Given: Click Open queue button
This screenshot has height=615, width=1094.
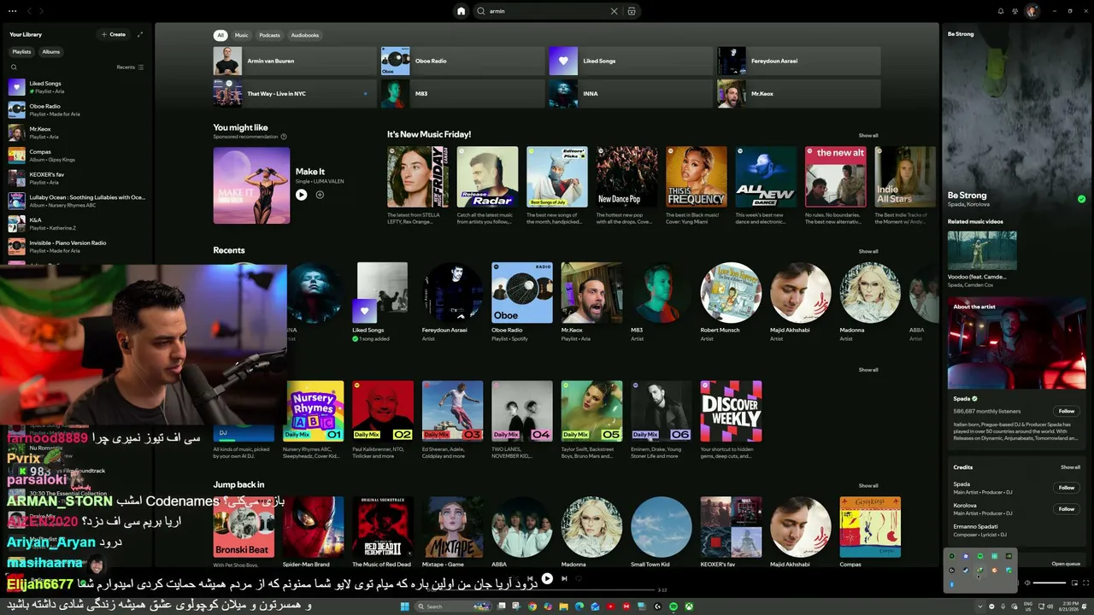Looking at the screenshot, I should pyautogui.click(x=1066, y=564).
